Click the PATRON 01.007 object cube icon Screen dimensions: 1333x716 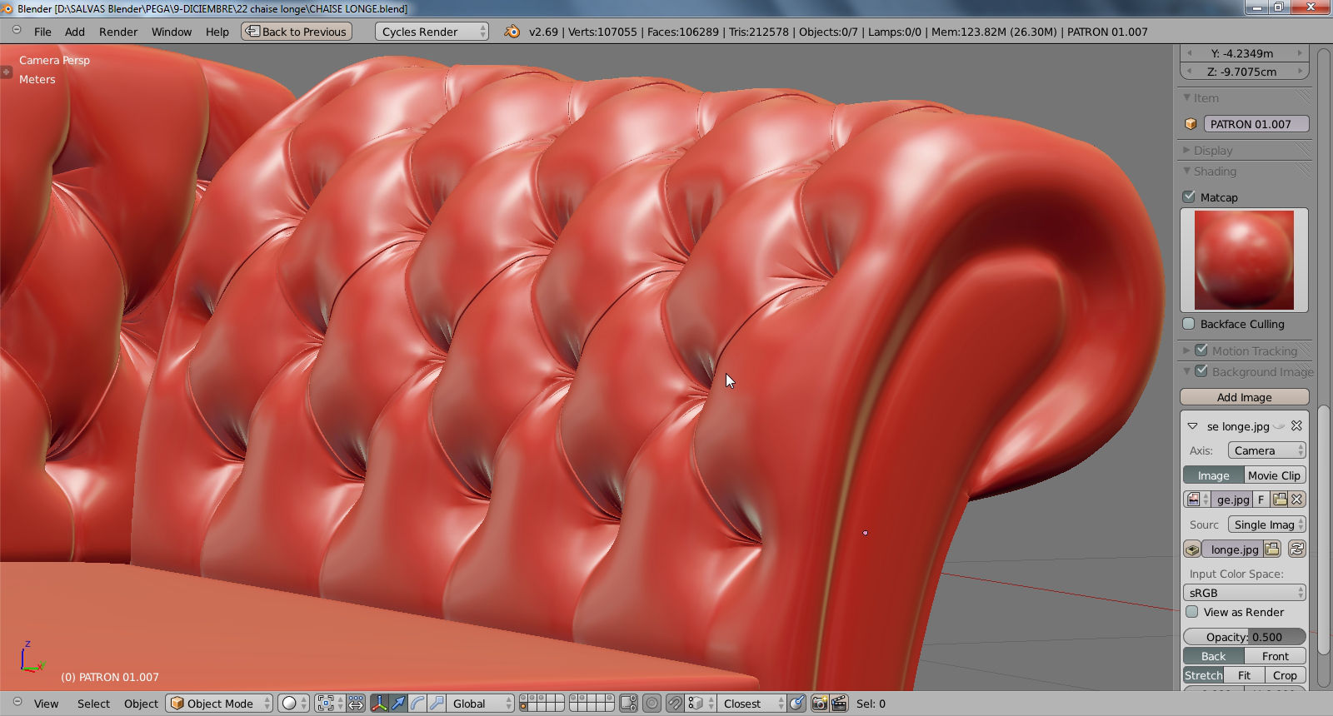click(1191, 124)
